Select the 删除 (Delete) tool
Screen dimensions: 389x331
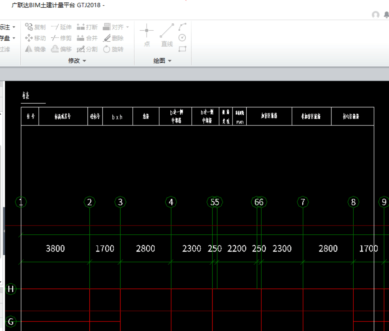click(x=113, y=38)
